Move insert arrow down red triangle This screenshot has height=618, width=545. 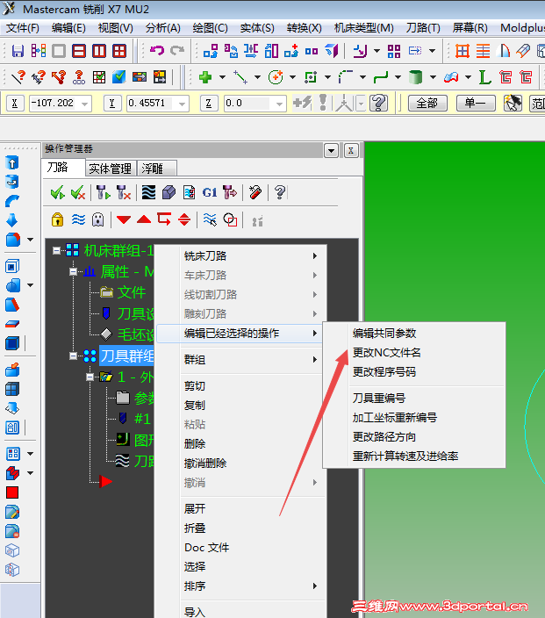[x=124, y=219]
